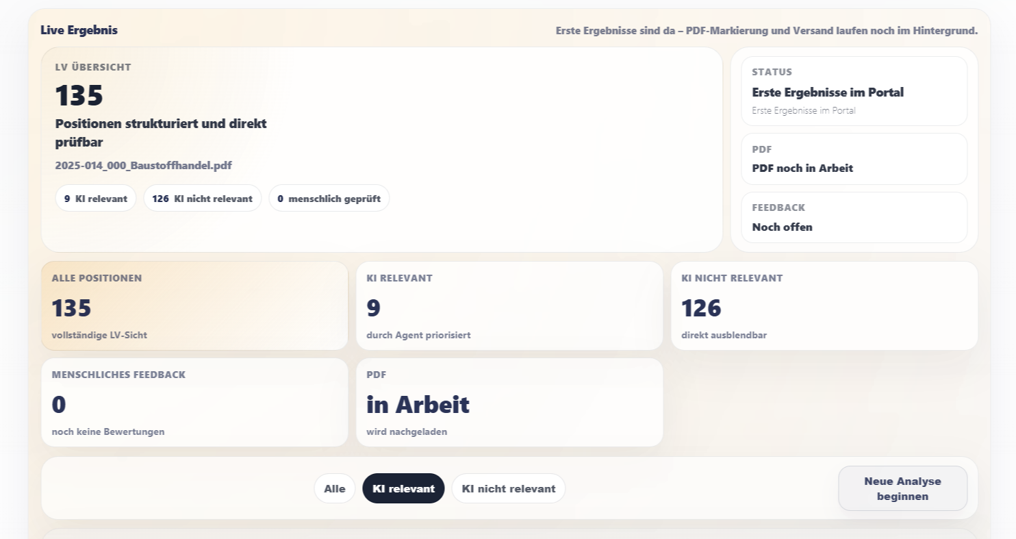Switch to the "KI nicht relevant" filter pill
Image resolution: width=1016 pixels, height=539 pixels.
(x=508, y=488)
